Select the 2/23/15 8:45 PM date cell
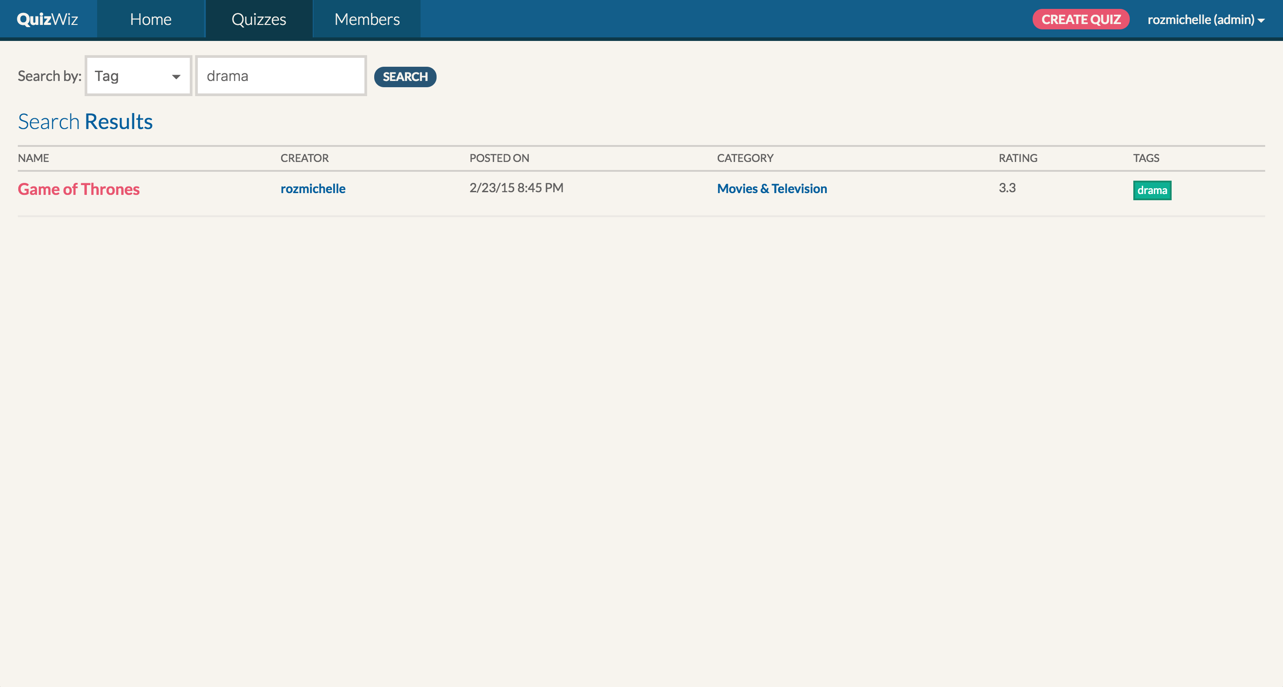The width and height of the screenshot is (1283, 687). 516,187
